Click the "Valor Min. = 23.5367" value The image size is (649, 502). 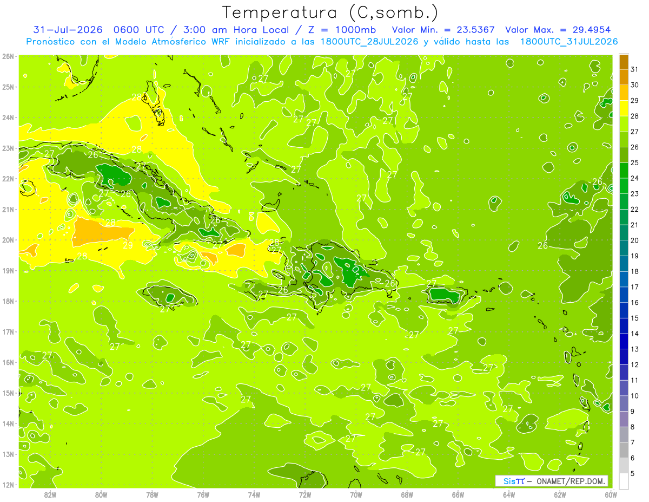click(x=443, y=30)
